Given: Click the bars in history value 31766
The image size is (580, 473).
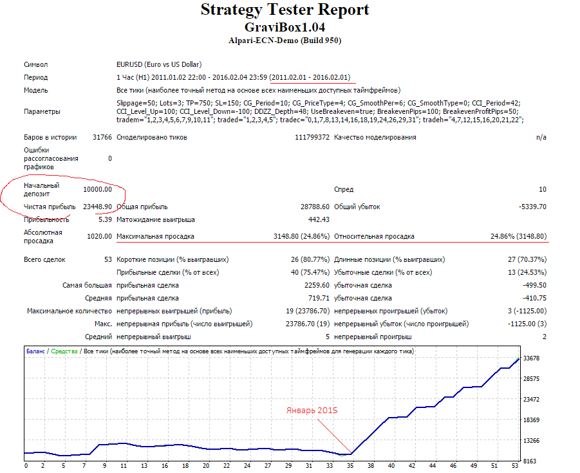Looking at the screenshot, I should pos(102,137).
